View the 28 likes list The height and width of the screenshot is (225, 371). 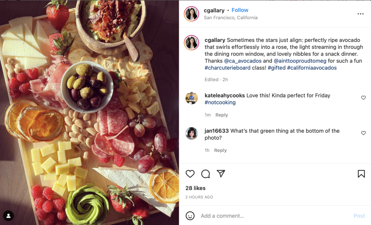click(195, 188)
